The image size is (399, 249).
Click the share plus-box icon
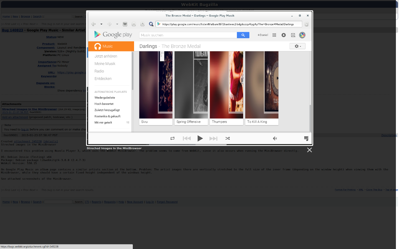pos(293,35)
